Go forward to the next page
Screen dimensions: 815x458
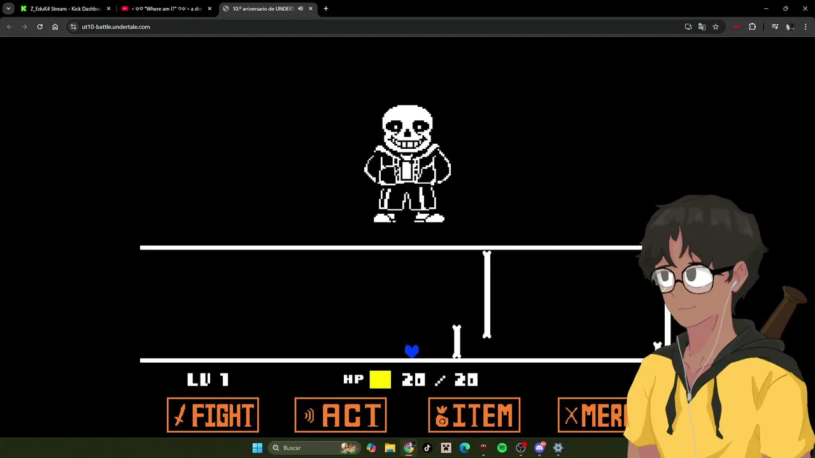pos(24,27)
